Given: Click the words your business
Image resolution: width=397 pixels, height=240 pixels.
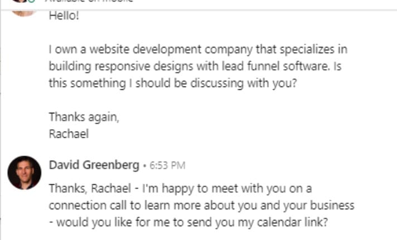Looking at the screenshot, I should (x=319, y=206).
